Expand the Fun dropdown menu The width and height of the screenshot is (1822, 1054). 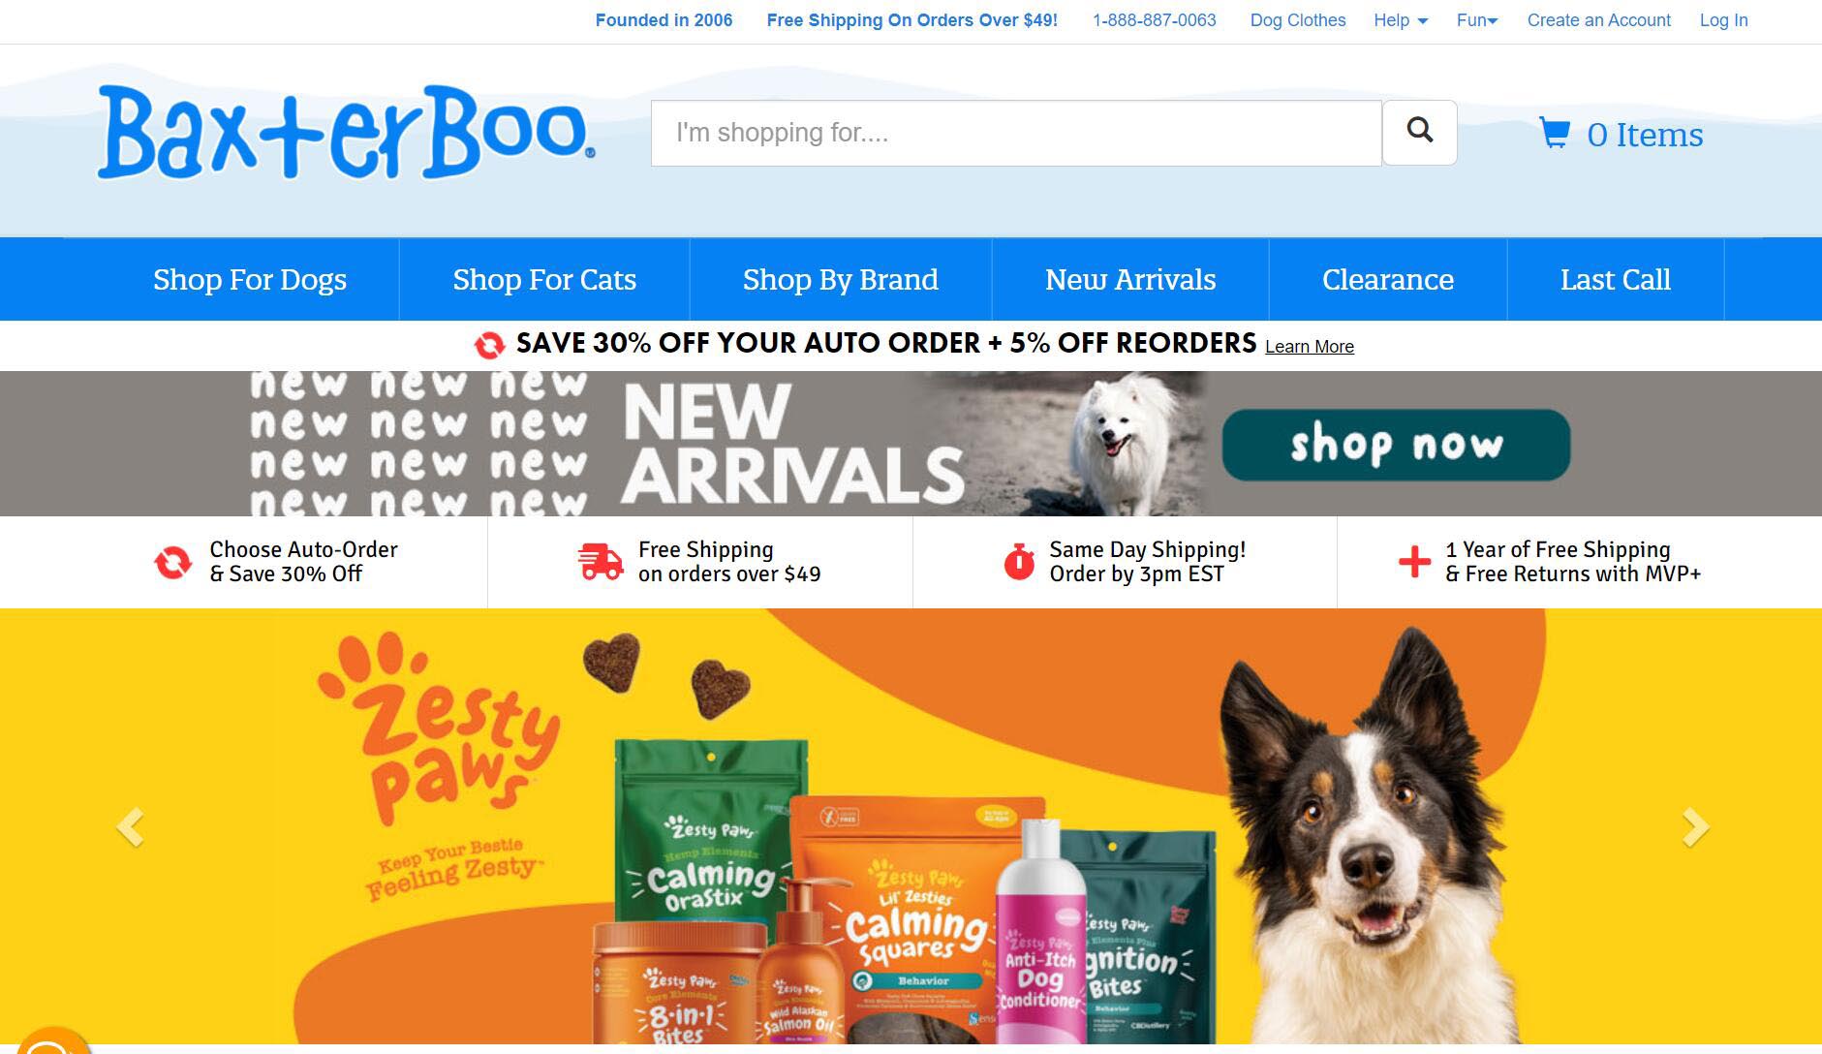pyautogui.click(x=1477, y=20)
